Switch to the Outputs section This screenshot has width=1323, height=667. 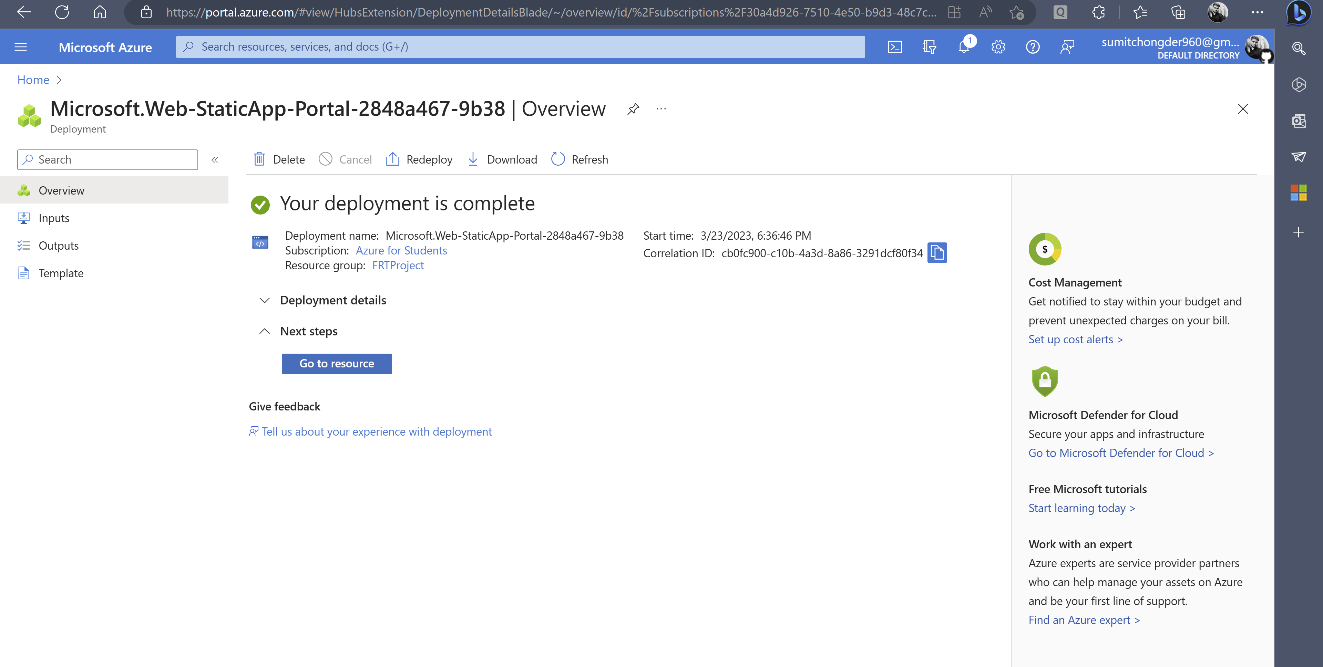pyautogui.click(x=59, y=245)
